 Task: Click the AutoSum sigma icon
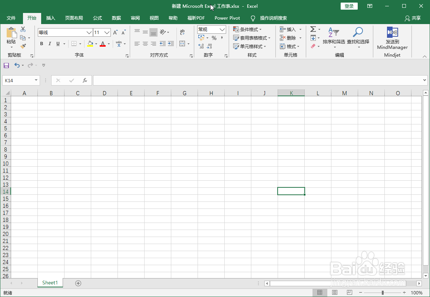[313, 29]
